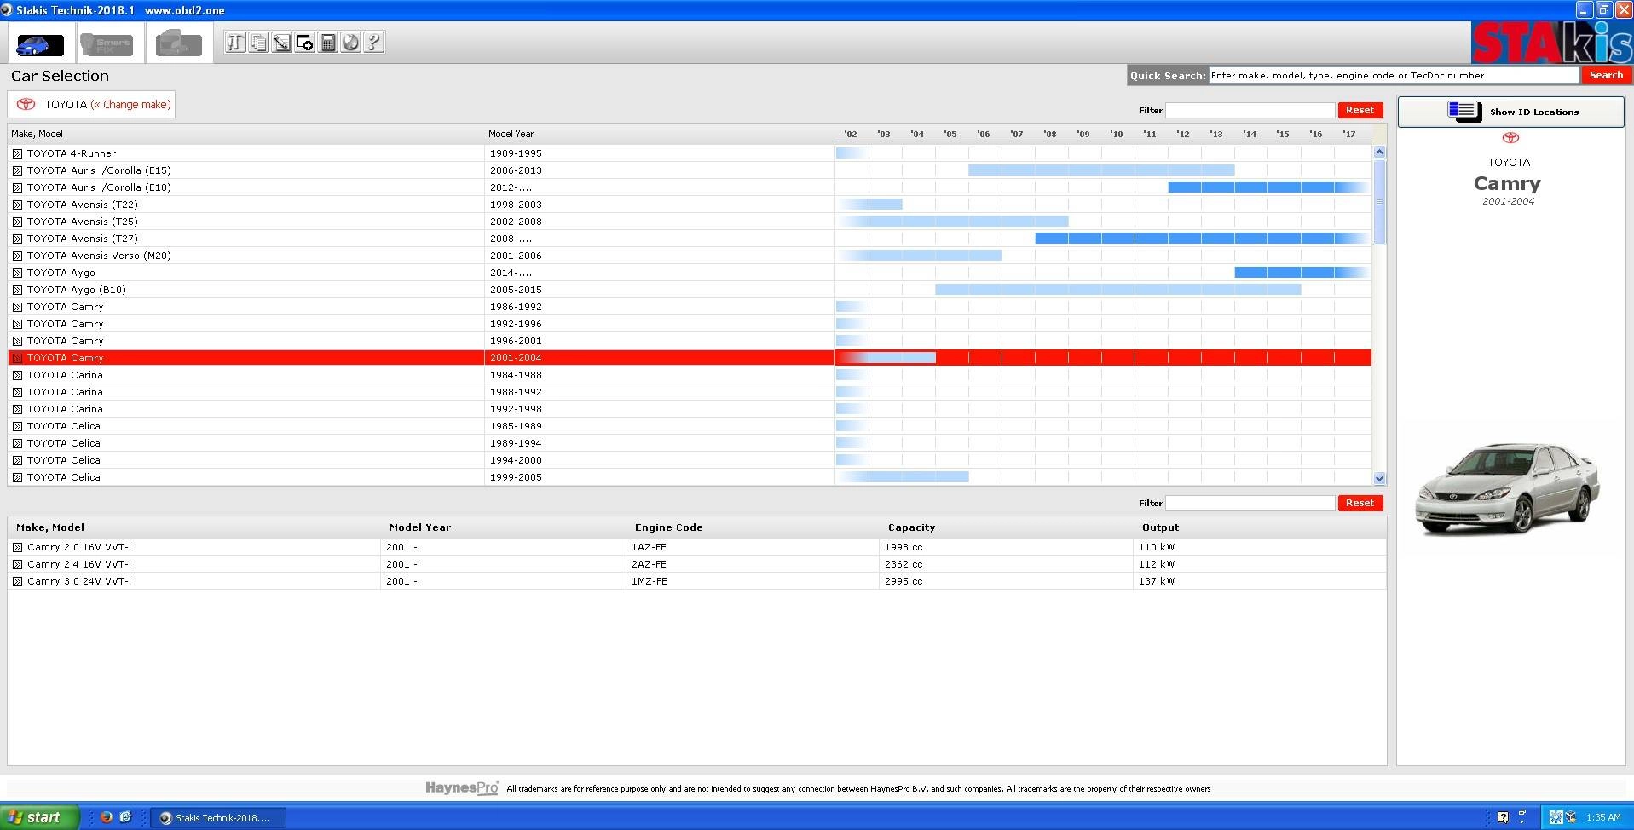The image size is (1634, 830).
Task: Click the 137 kW output cell
Action: click(x=1157, y=581)
